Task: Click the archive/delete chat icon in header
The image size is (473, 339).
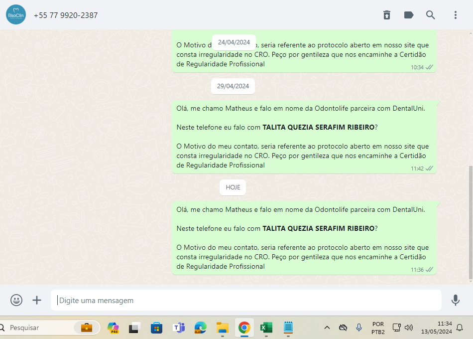Action: (x=387, y=15)
